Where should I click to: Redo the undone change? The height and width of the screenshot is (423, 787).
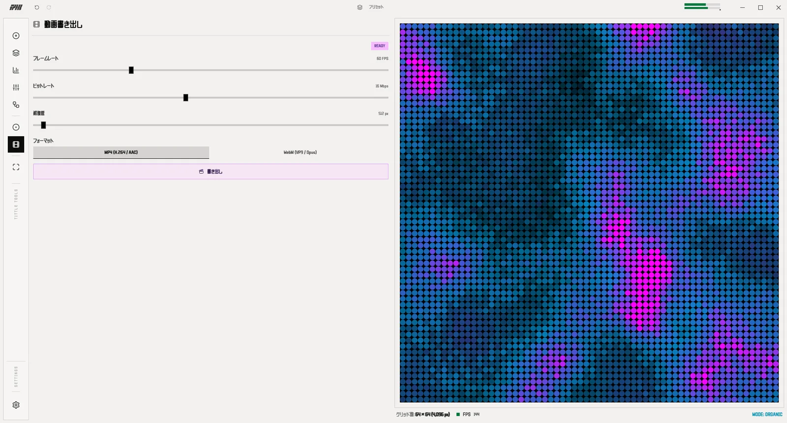tap(49, 7)
